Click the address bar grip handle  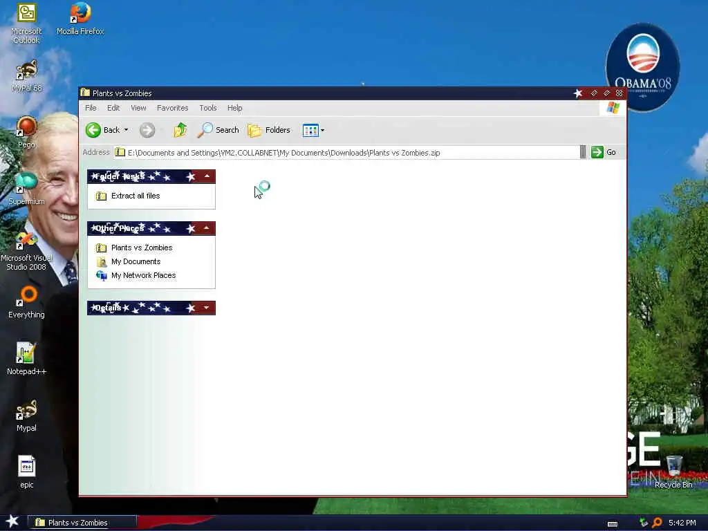pos(583,152)
